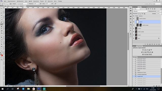Select the Rectangular Marquee tool
The image size is (162, 91).
pos(2,11)
